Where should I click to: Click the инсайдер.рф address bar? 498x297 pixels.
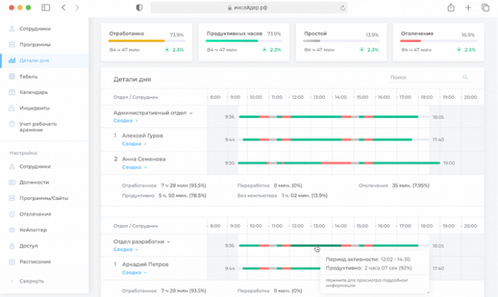point(249,7)
